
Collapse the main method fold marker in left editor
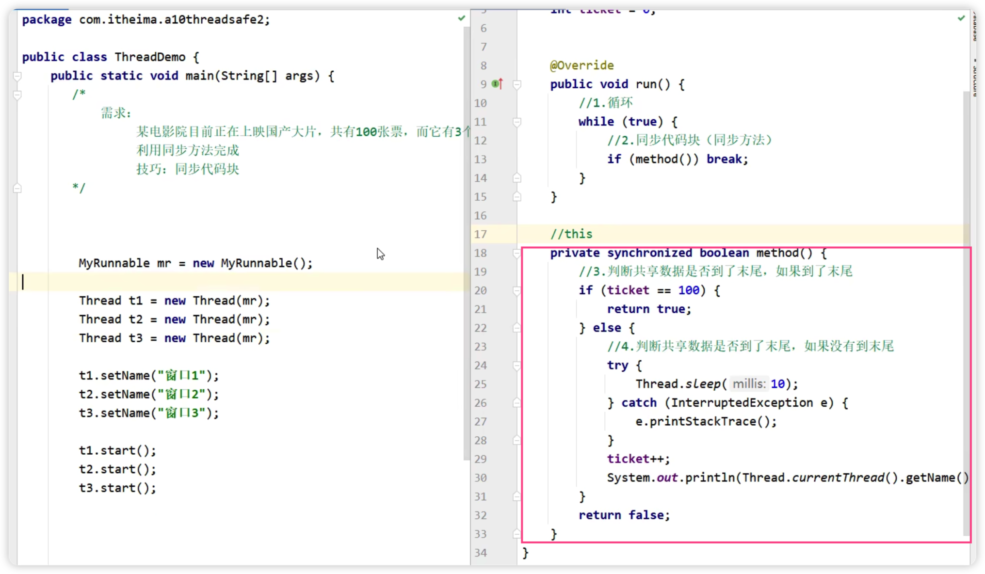(x=17, y=76)
